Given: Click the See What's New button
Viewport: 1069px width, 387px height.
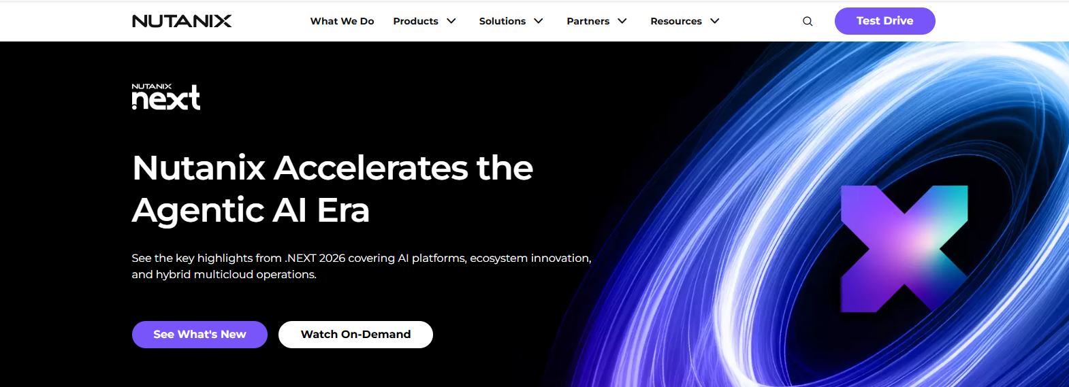Looking at the screenshot, I should coord(200,335).
